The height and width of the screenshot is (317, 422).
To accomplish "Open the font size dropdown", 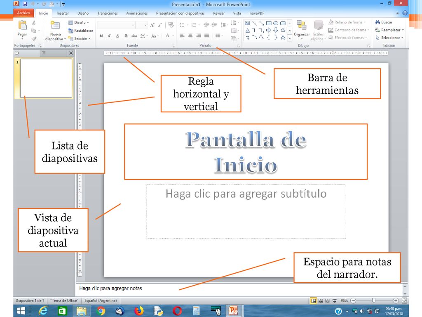I will pyautogui.click(x=145, y=25).
